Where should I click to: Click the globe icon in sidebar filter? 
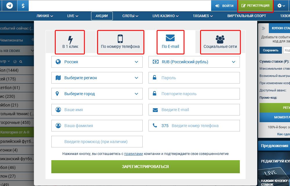pos(15,62)
